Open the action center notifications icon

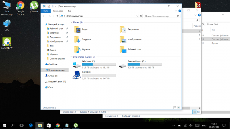(224, 126)
